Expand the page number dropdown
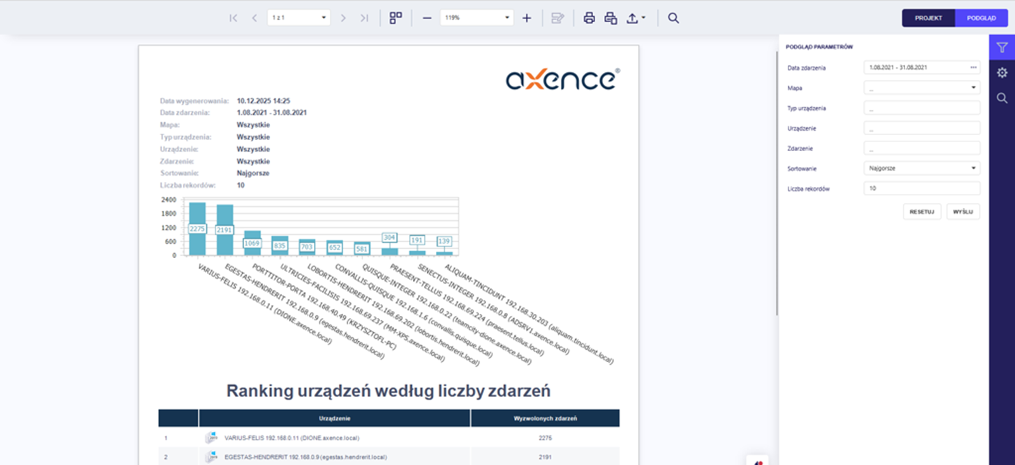 324,18
